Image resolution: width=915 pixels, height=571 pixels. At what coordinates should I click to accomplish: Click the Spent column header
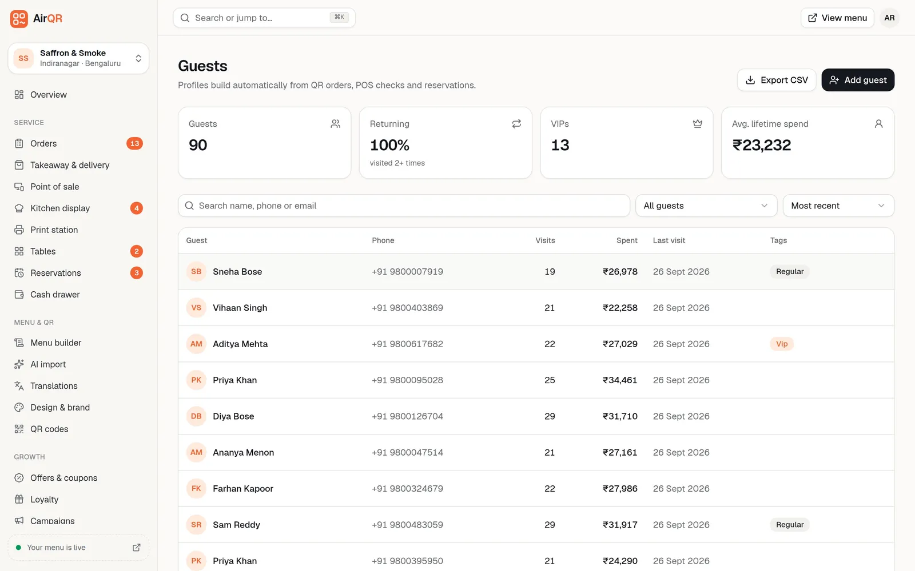627,240
